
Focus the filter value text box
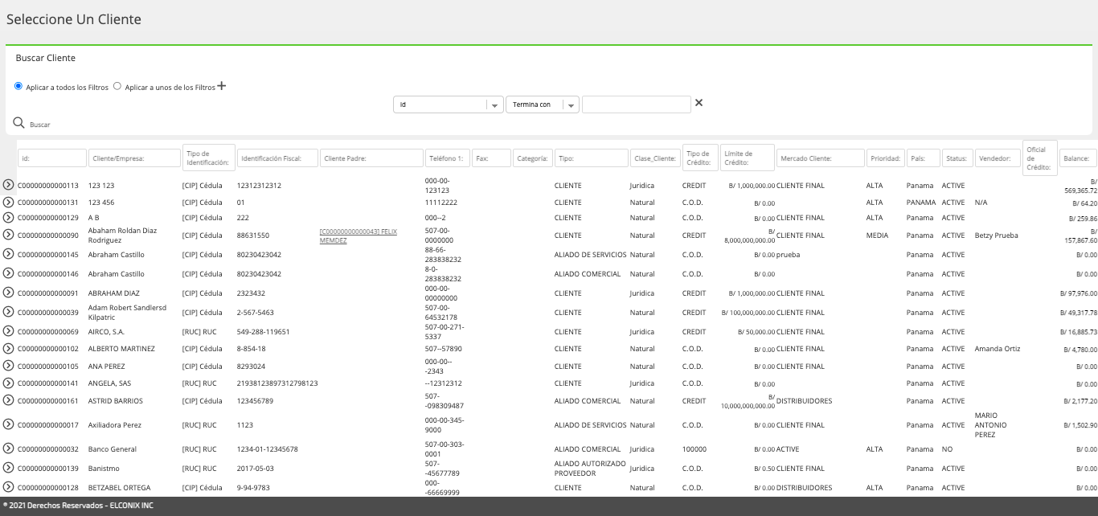tap(637, 104)
